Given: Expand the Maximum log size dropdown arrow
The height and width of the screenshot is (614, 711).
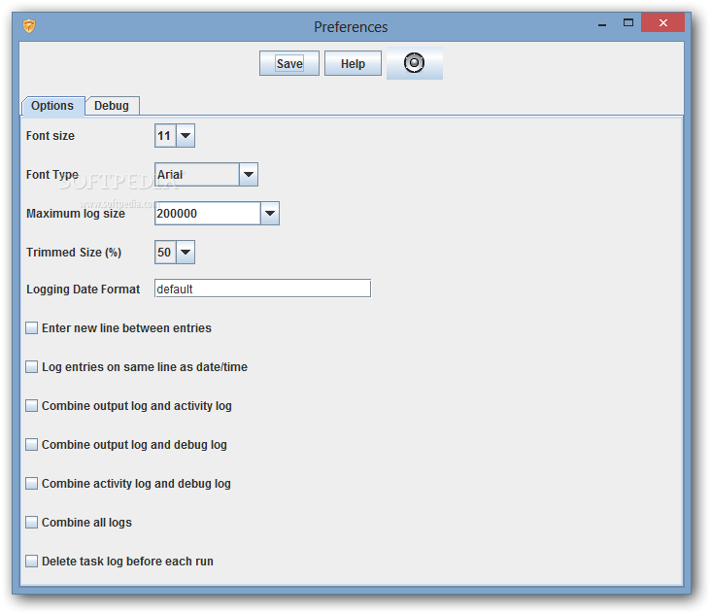Looking at the screenshot, I should 270,214.
